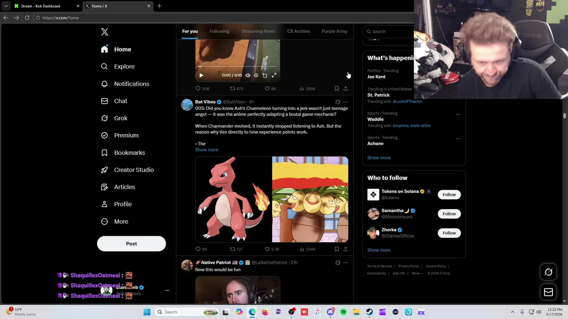Click the X logo at sidebar top
Screen dimensions: 568x319
[105, 32]
